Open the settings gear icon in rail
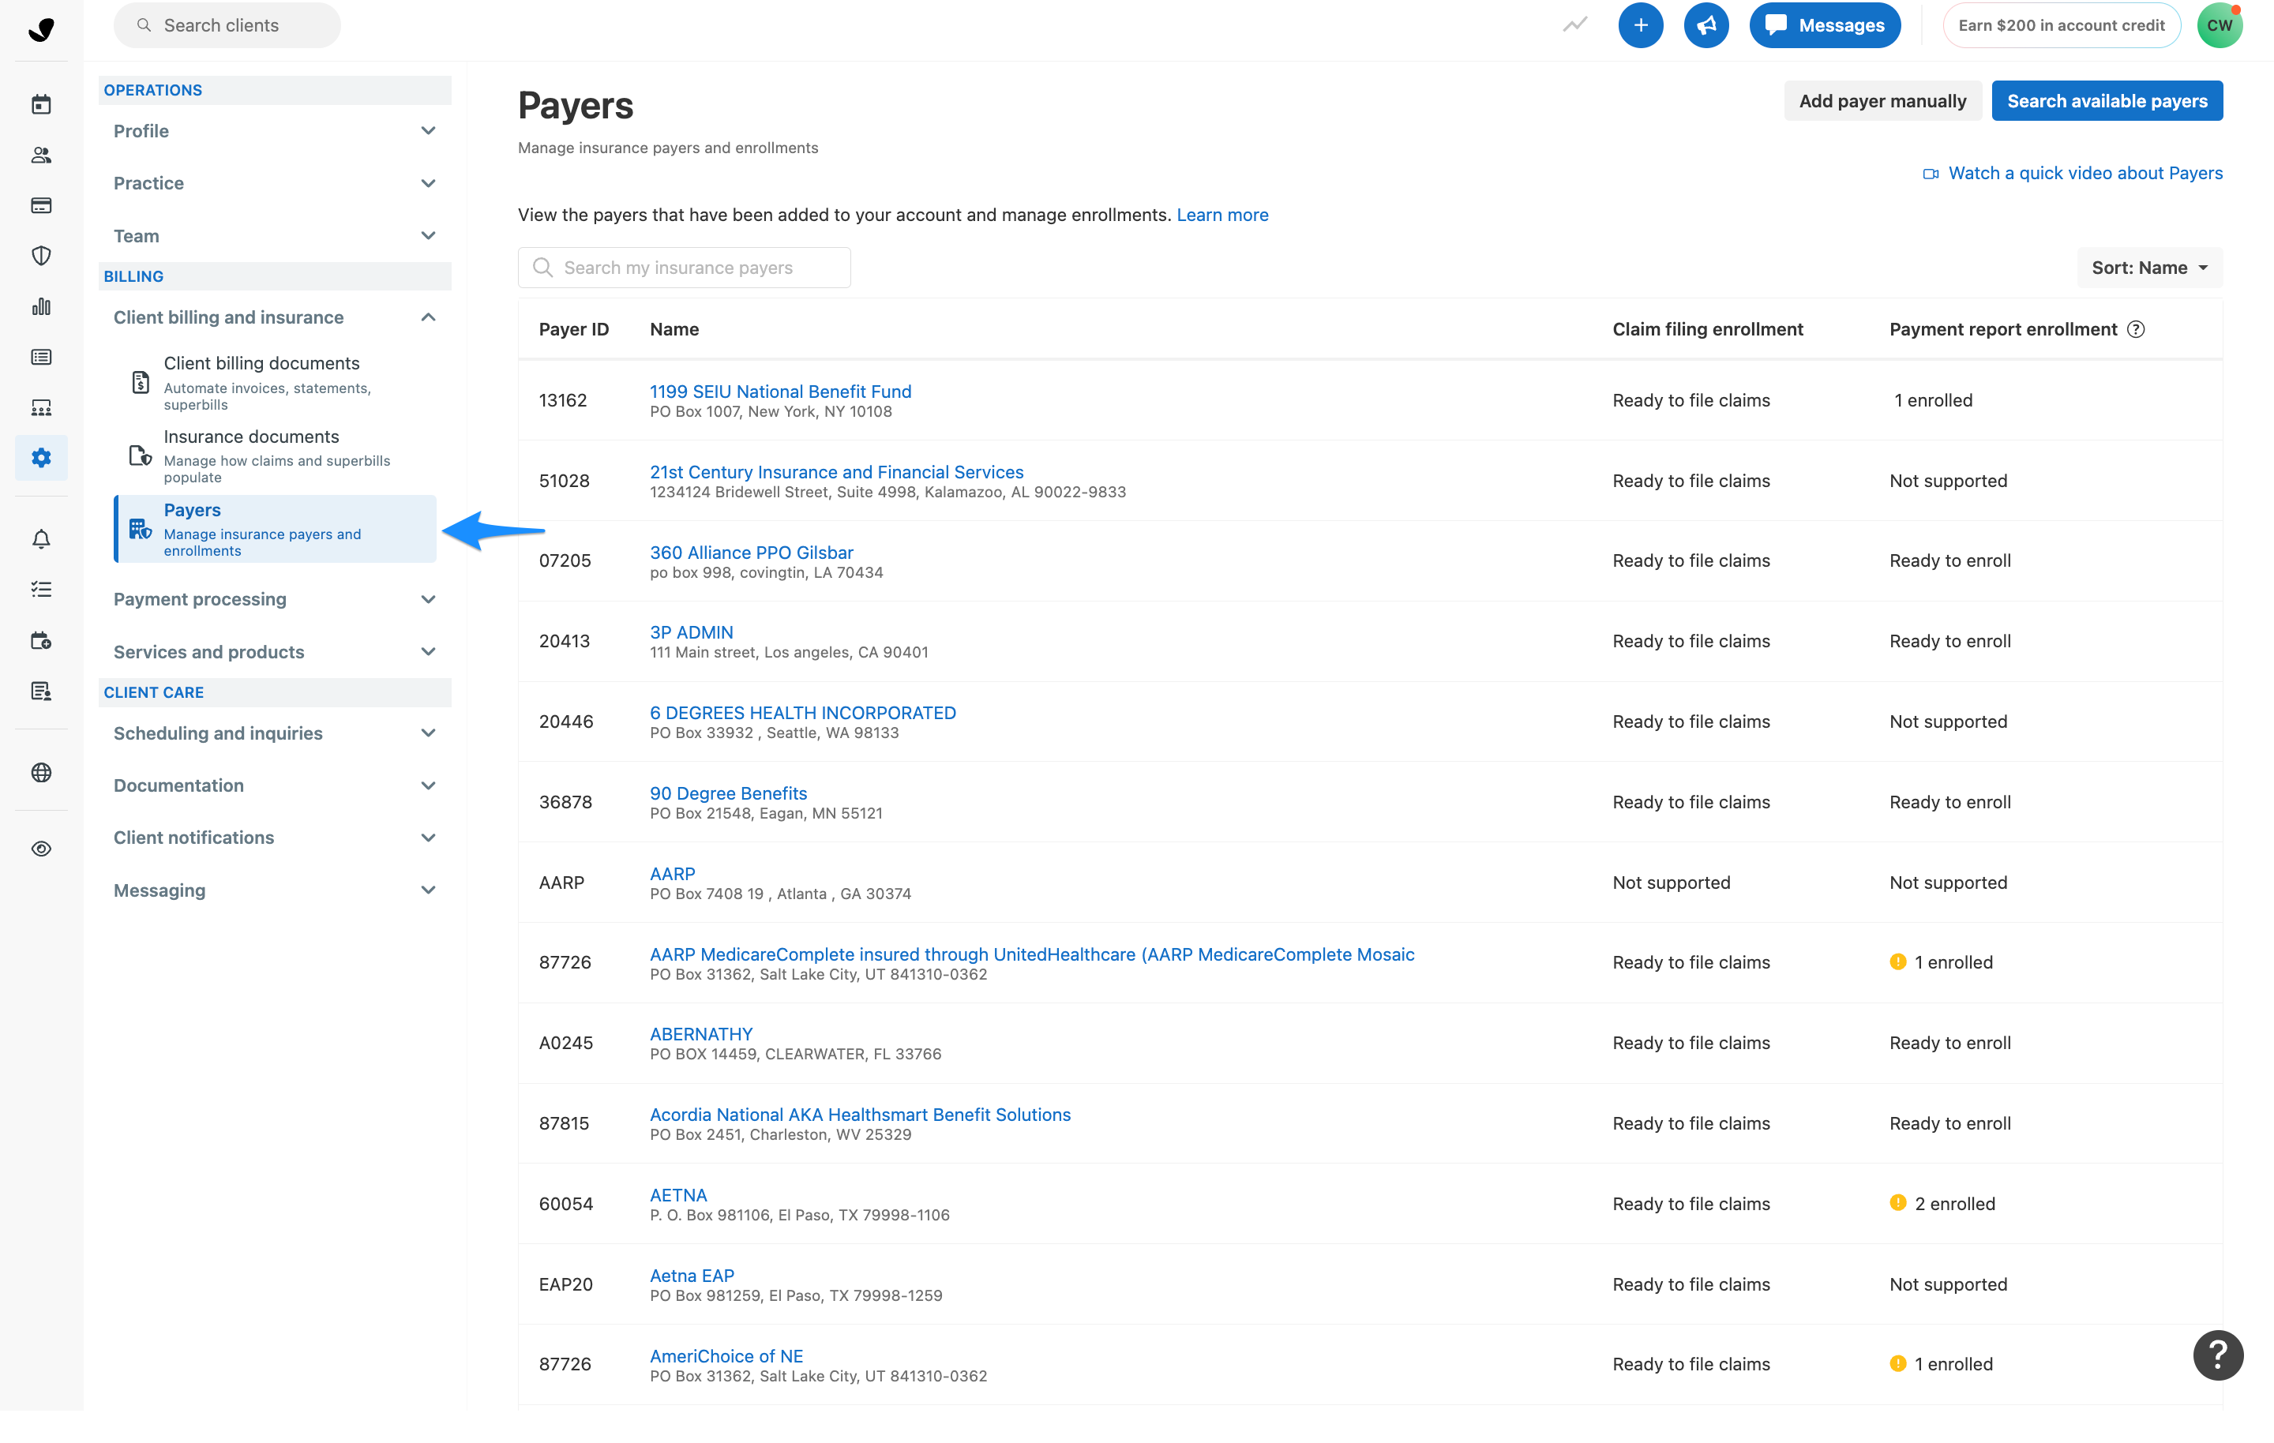Viewport: 2274px width, 1443px height. 42,458
